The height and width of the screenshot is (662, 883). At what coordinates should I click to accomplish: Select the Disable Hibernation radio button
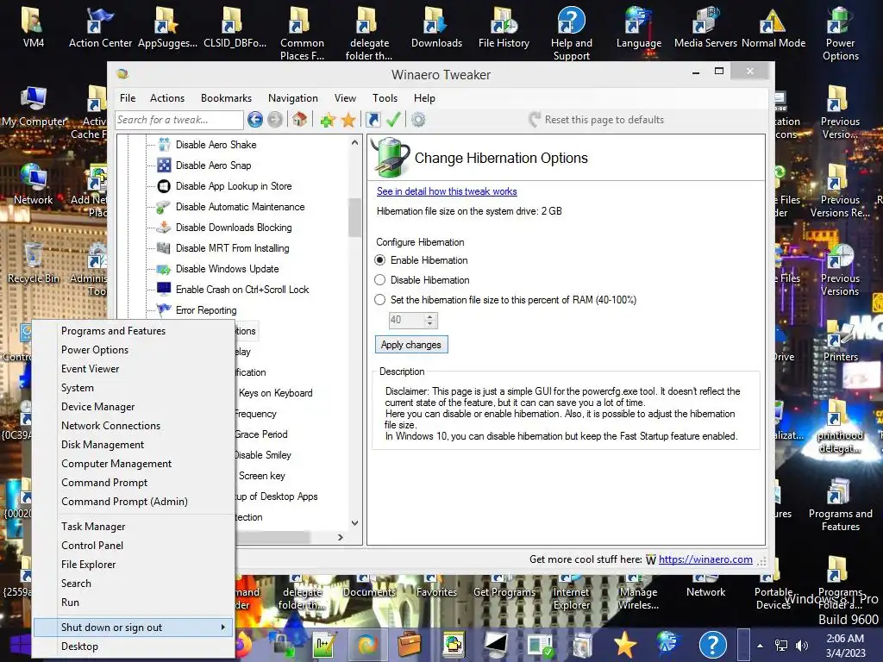380,280
